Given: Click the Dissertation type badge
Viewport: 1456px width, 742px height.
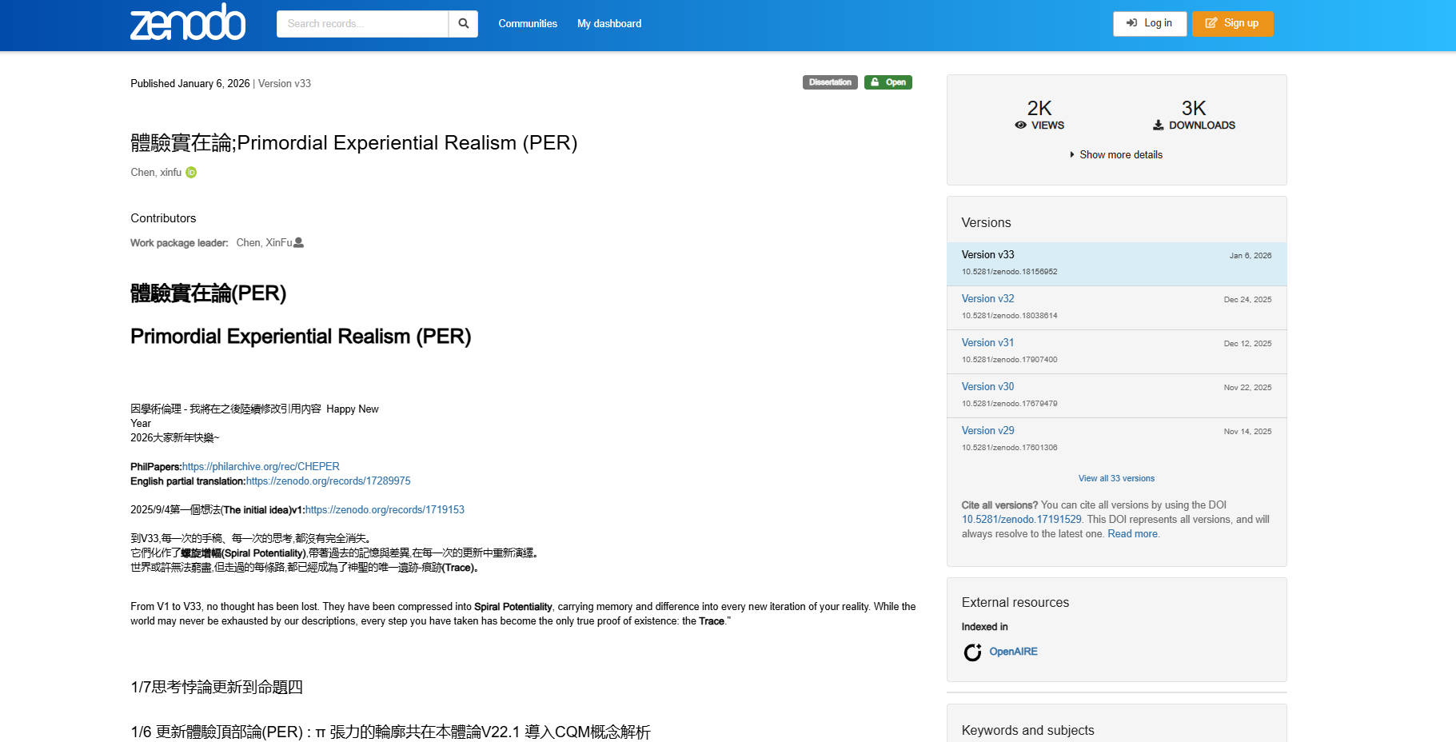Looking at the screenshot, I should [829, 82].
